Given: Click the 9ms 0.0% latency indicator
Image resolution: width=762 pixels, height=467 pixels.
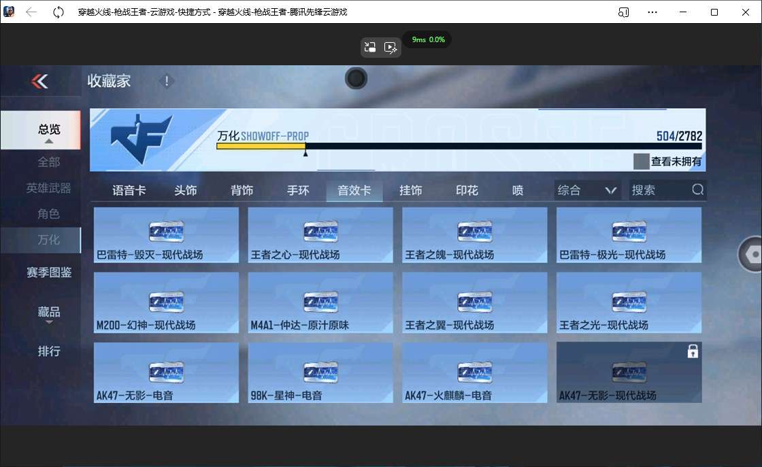Looking at the screenshot, I should tap(428, 39).
